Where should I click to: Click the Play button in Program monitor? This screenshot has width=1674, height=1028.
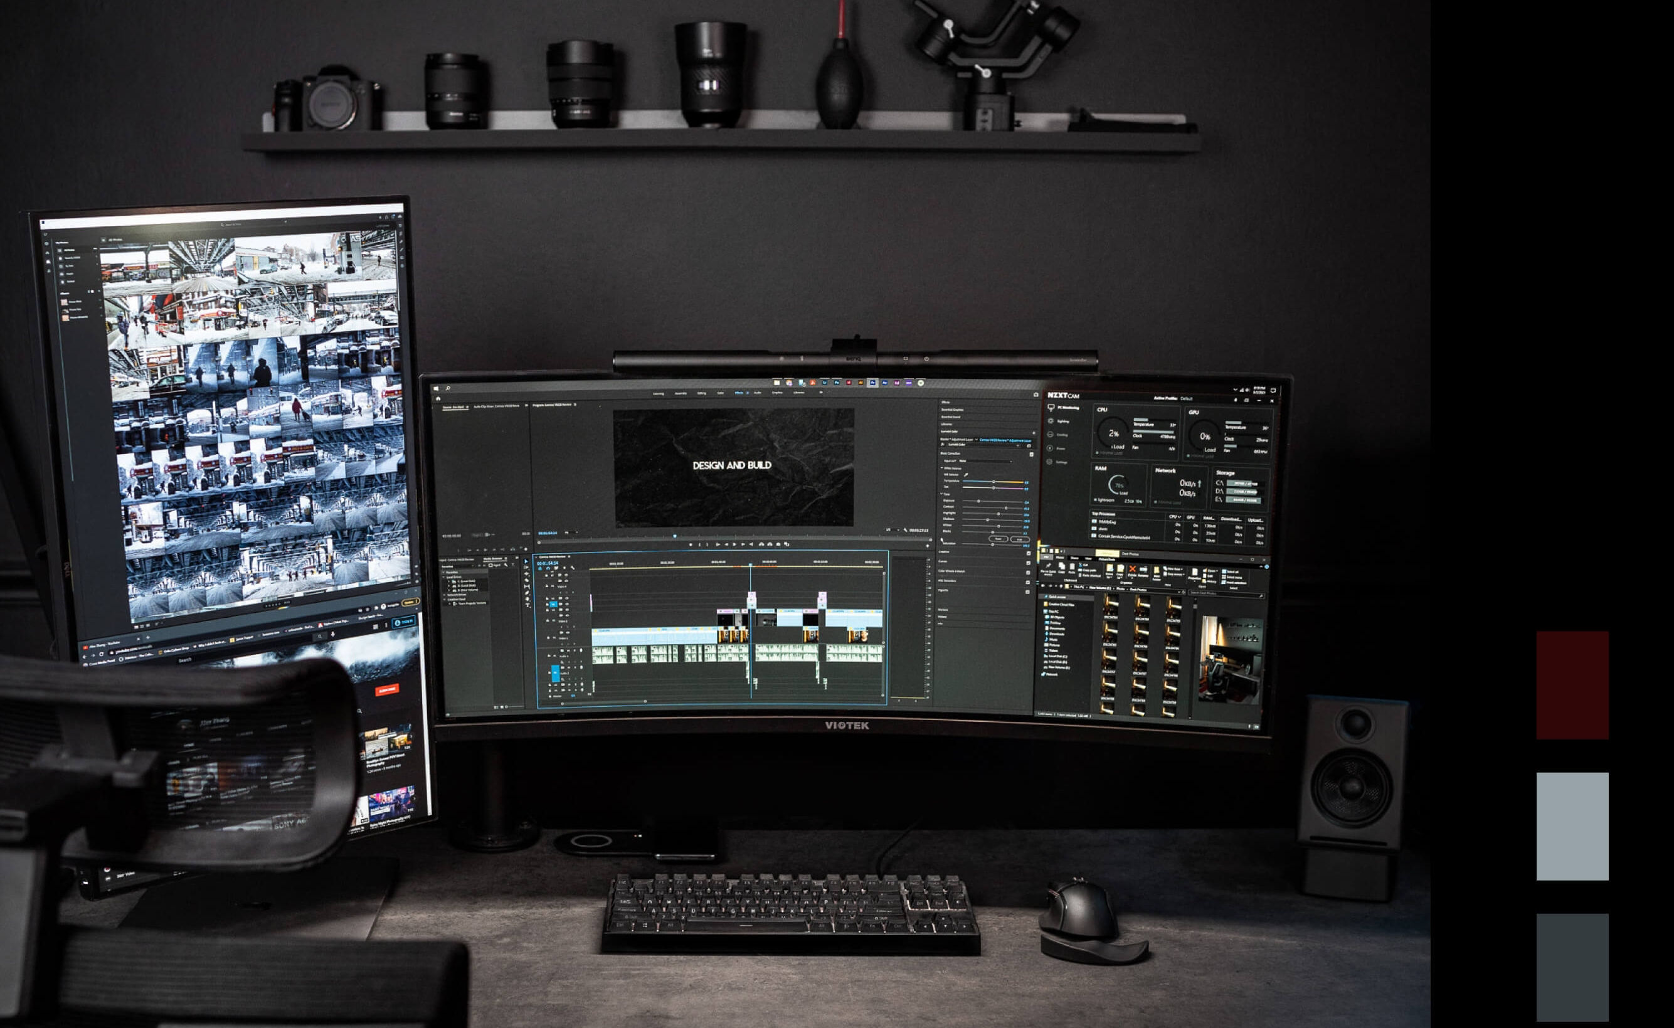(x=734, y=544)
